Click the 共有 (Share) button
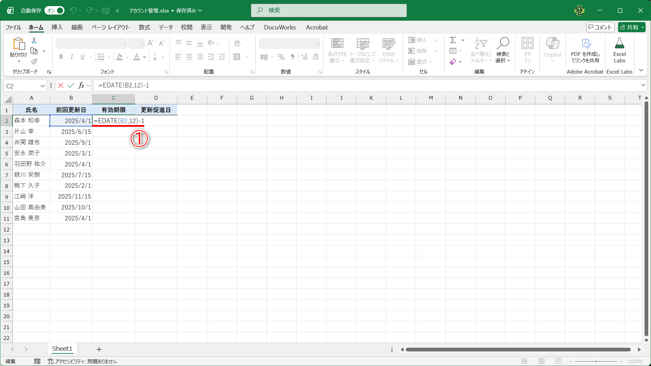Screen dimensions: 651x366 [x=631, y=27]
